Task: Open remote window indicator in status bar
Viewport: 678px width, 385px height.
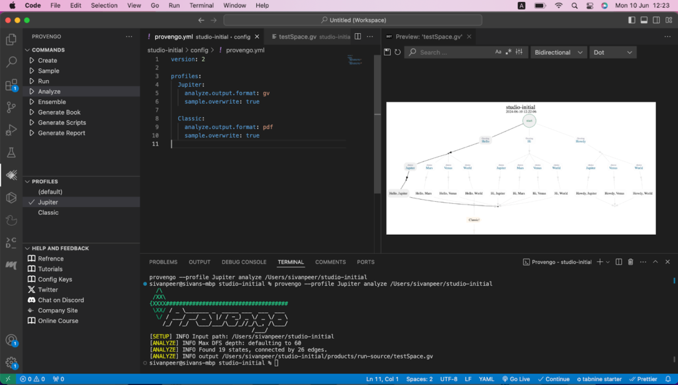Action: click(8, 379)
